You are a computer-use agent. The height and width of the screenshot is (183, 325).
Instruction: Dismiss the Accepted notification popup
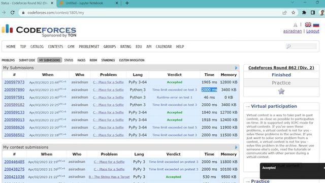point(324,168)
